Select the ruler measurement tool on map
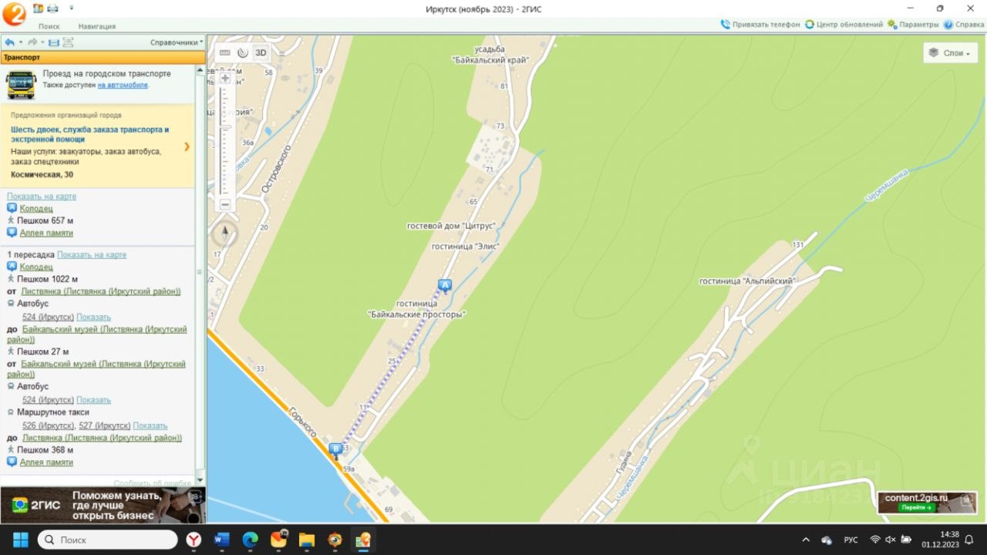 pos(224,52)
